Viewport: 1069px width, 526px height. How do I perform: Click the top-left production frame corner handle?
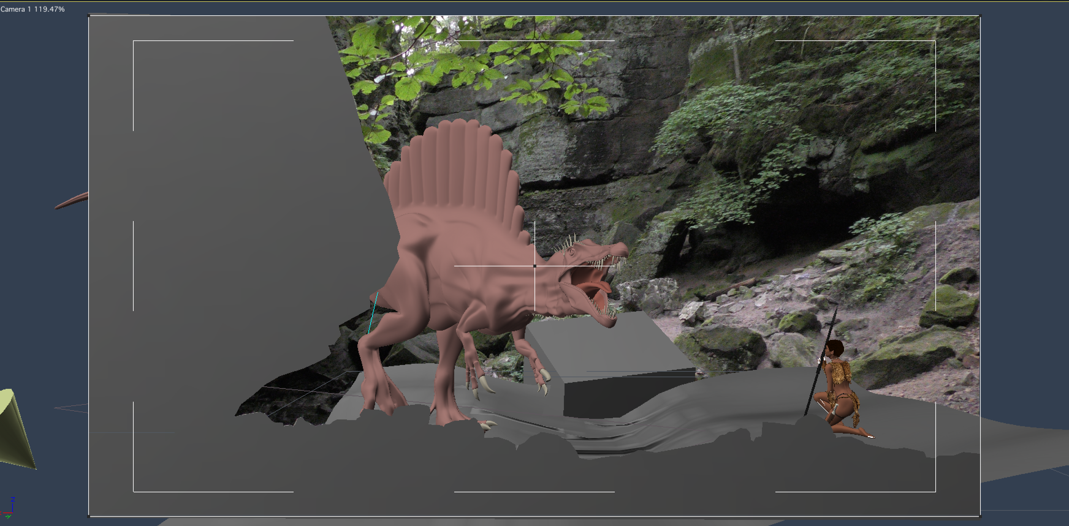tap(89, 16)
